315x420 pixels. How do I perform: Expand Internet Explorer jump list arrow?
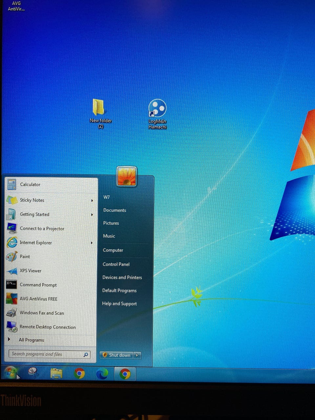pyautogui.click(x=92, y=243)
